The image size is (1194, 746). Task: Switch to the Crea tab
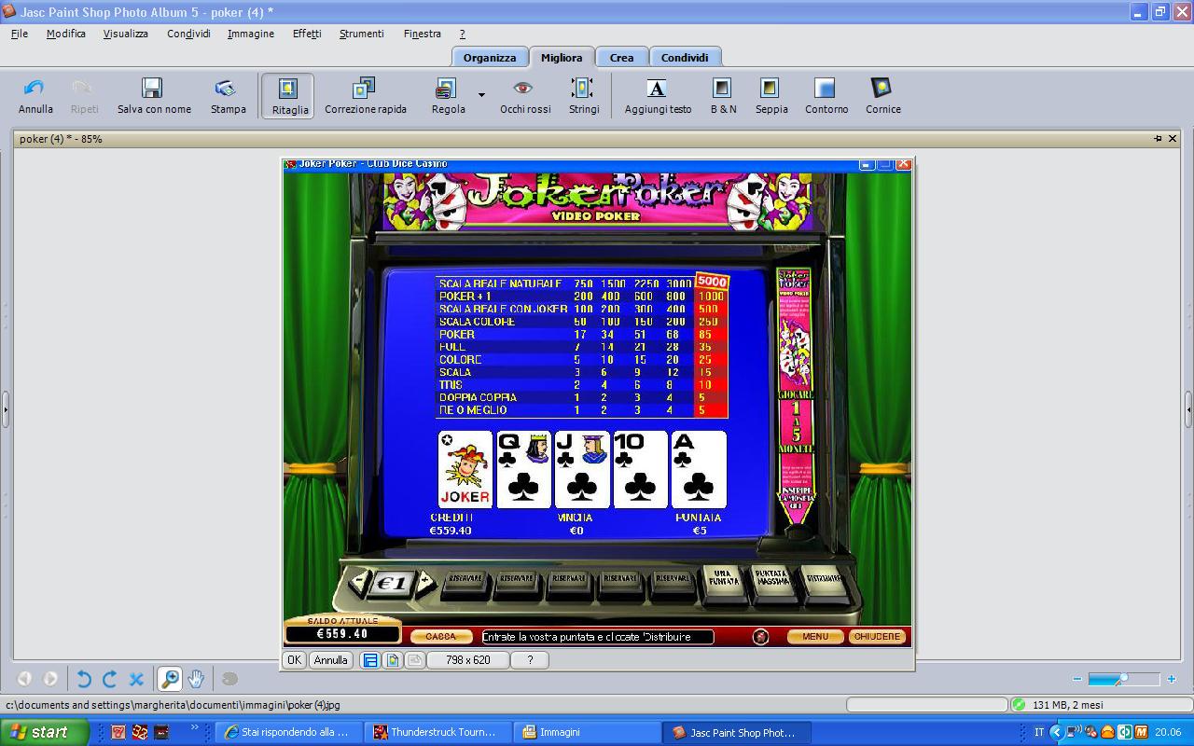[x=621, y=58]
